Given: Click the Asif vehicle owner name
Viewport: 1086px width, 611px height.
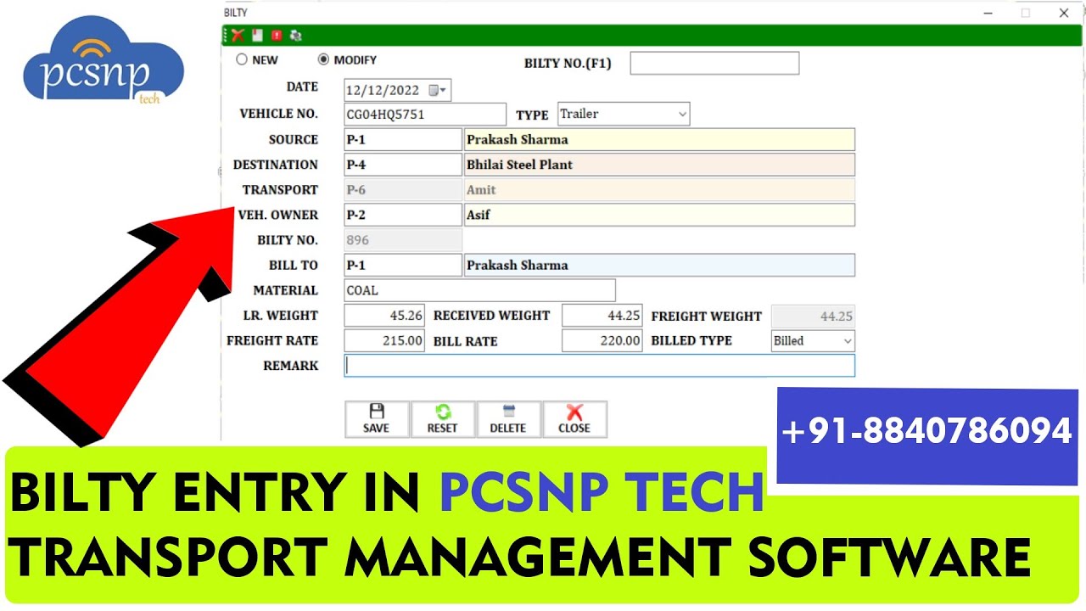Looking at the screenshot, I should (659, 215).
